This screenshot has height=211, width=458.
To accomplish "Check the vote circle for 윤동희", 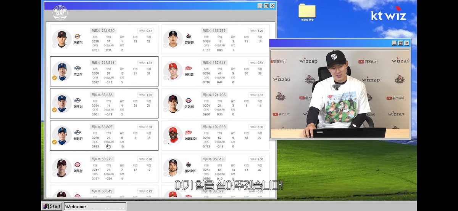I will (x=166, y=110).
